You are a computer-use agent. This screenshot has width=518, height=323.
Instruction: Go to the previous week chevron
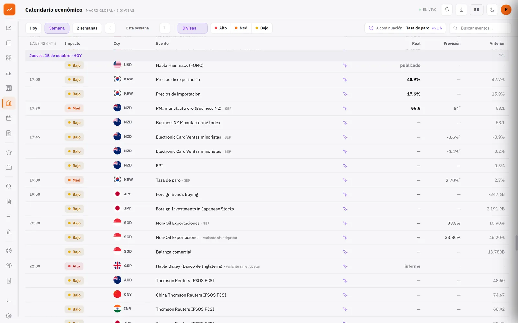coord(110,28)
